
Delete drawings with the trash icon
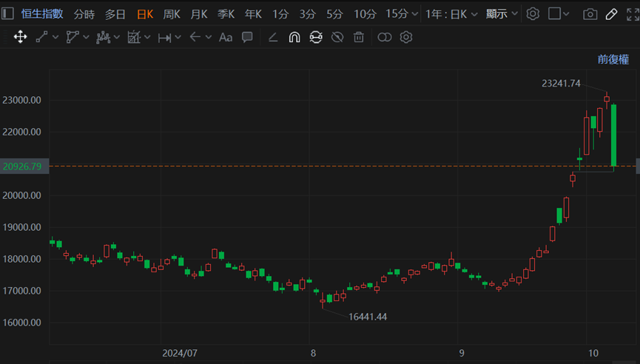358,38
